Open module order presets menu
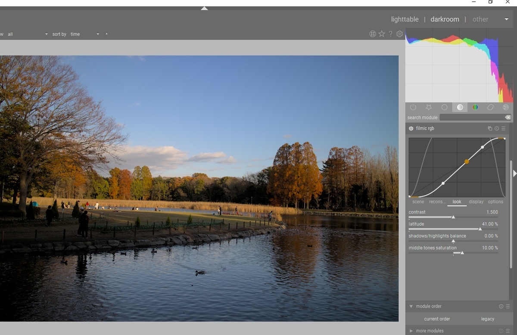The image size is (517, 335). (508, 307)
